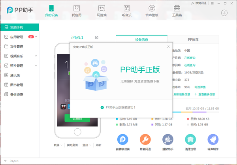Open 通讯录 contacts in the sidebar

coord(20,75)
